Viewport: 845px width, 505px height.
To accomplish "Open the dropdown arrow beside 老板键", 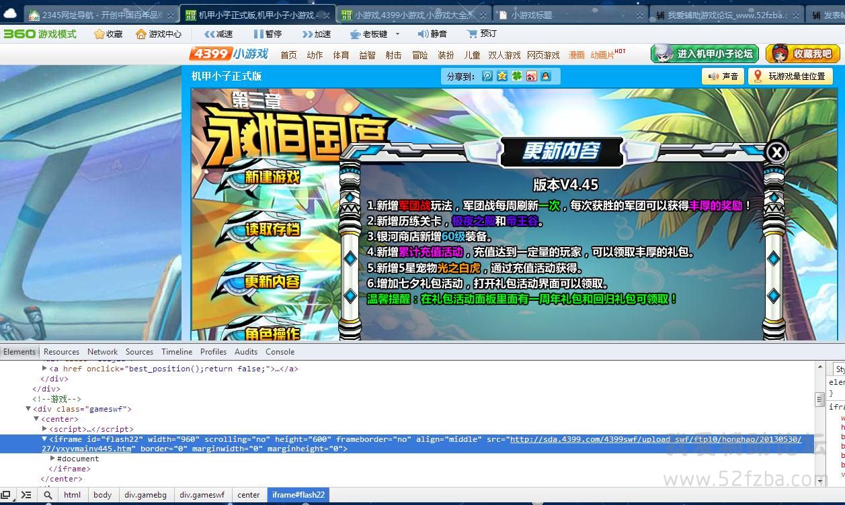I will tap(397, 34).
